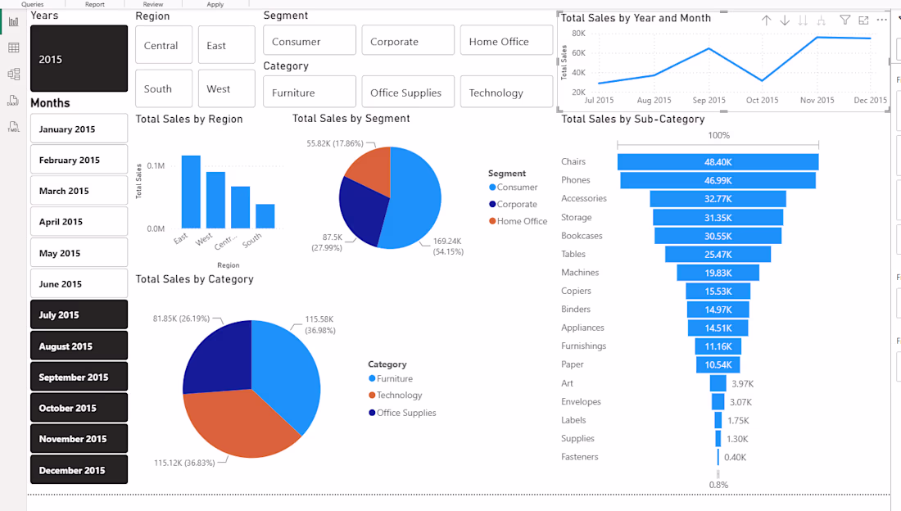This screenshot has height=511, width=901.
Task: Click the Consumer swatch in Segment legend
Action: pos(492,188)
